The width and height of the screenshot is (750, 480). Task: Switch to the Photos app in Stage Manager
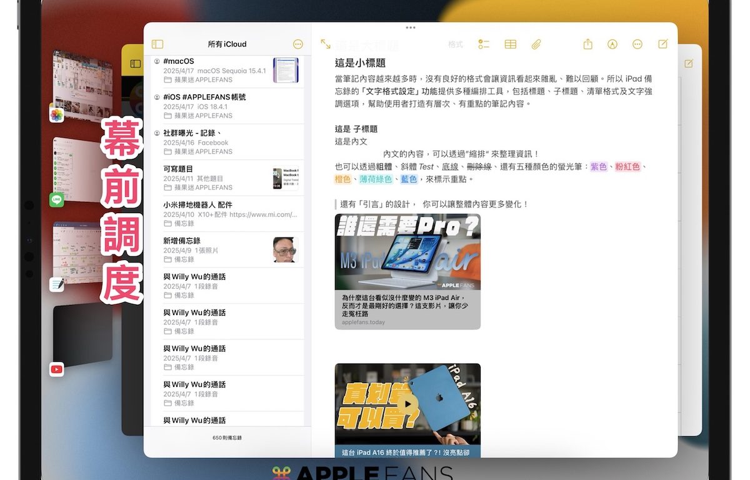click(x=57, y=115)
